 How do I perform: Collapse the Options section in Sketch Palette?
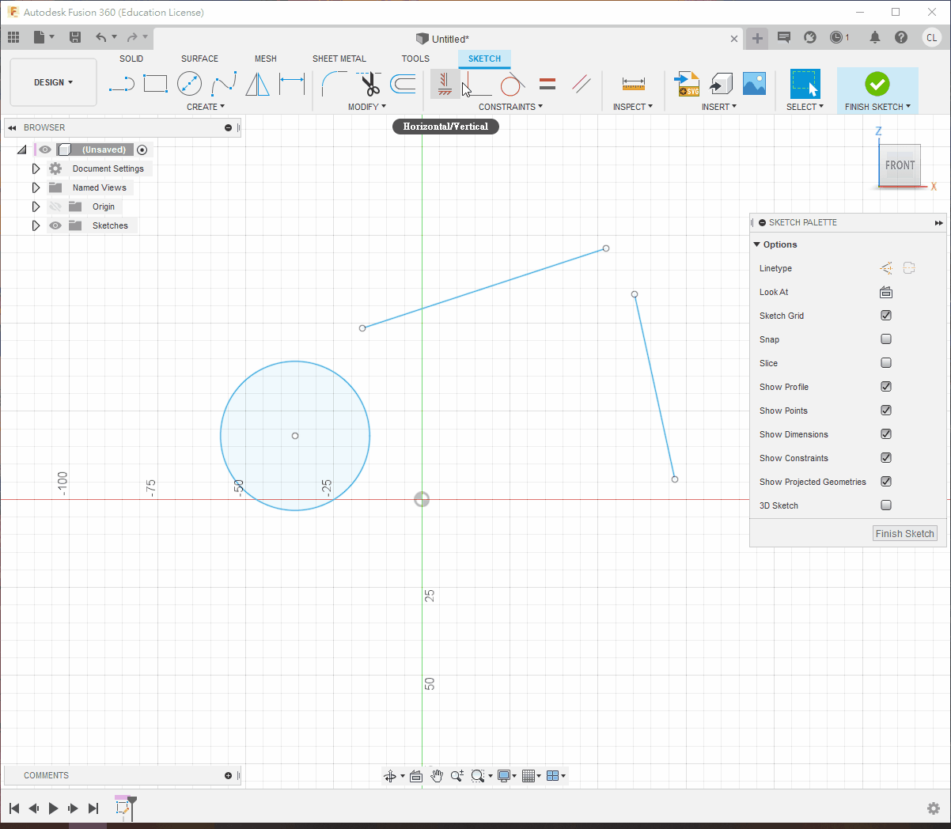click(x=756, y=244)
